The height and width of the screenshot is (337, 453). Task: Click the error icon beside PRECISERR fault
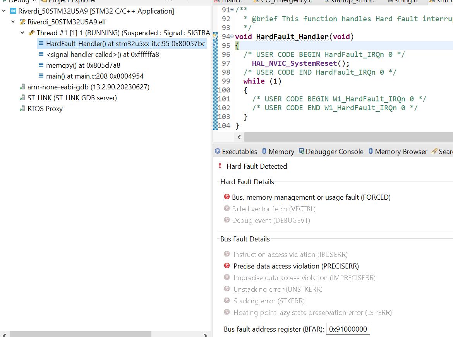tap(227, 266)
